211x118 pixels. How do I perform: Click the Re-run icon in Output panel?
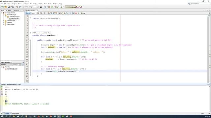point(2,87)
